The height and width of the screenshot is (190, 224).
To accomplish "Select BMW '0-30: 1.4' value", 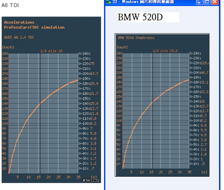I will (198, 154).
